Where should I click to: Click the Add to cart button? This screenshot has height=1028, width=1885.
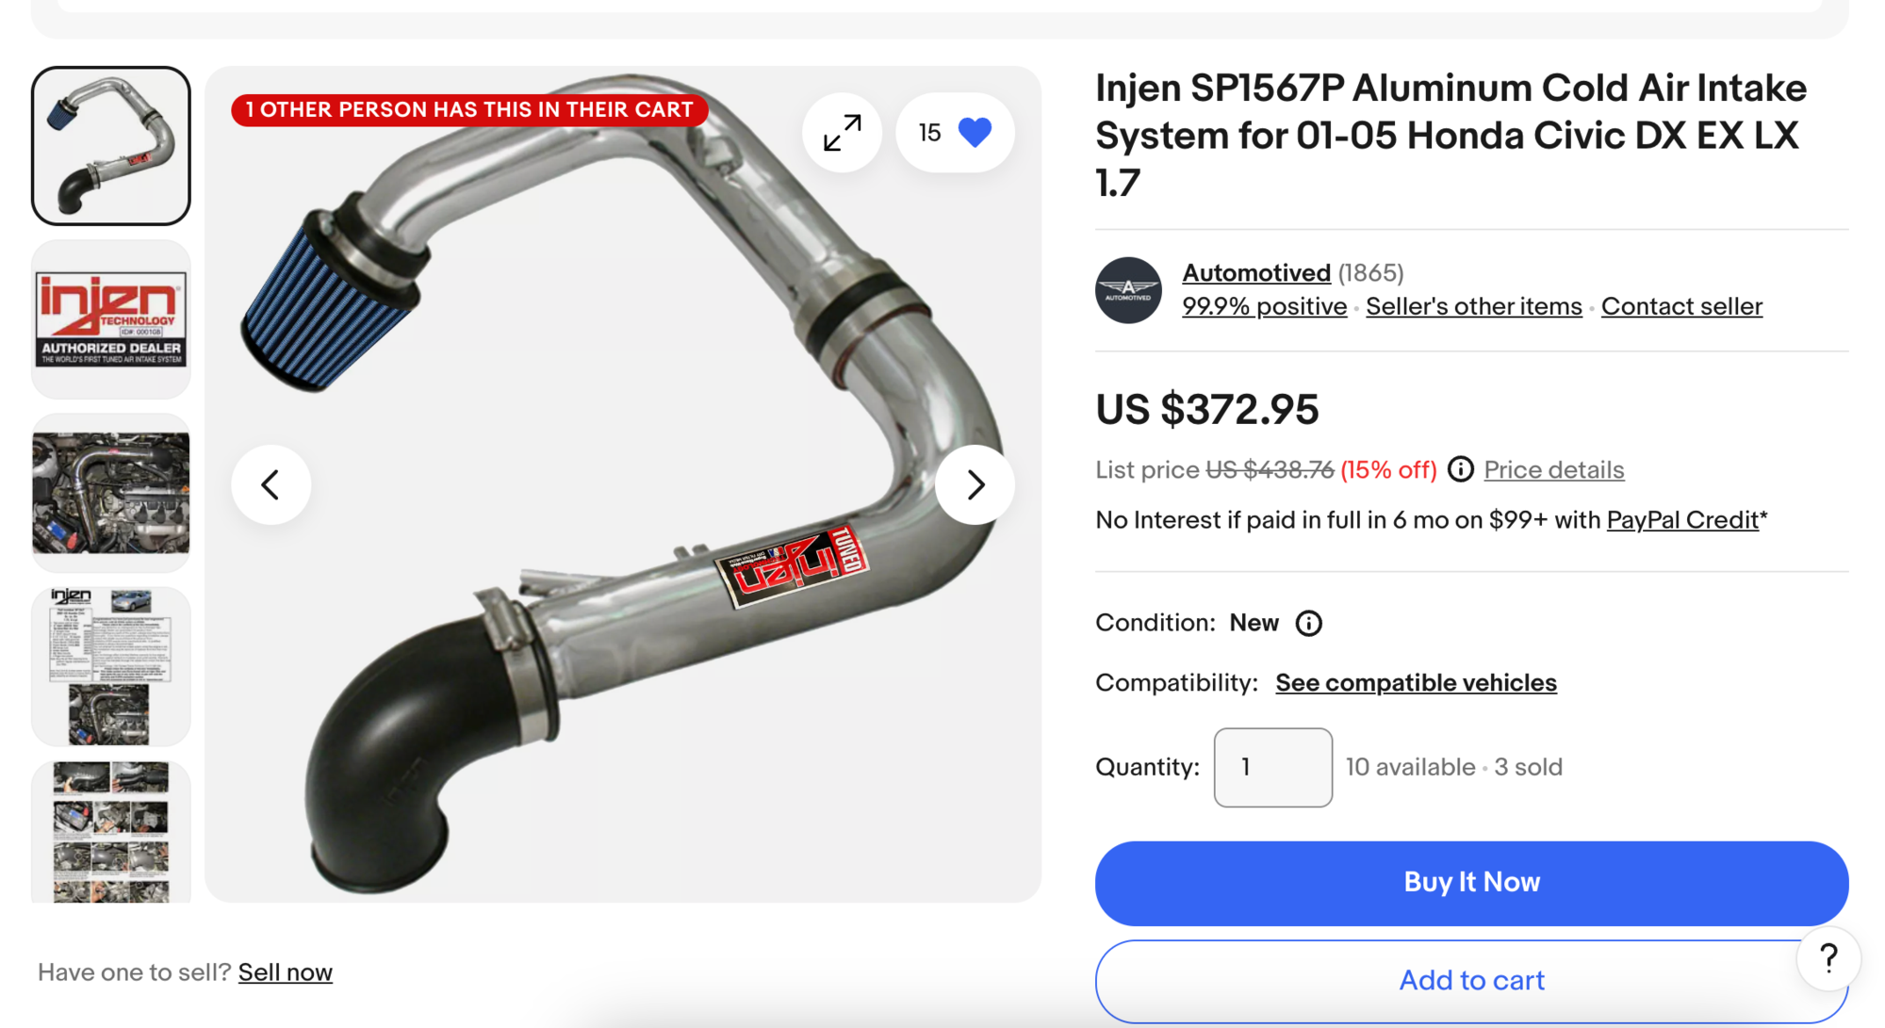click(x=1471, y=981)
